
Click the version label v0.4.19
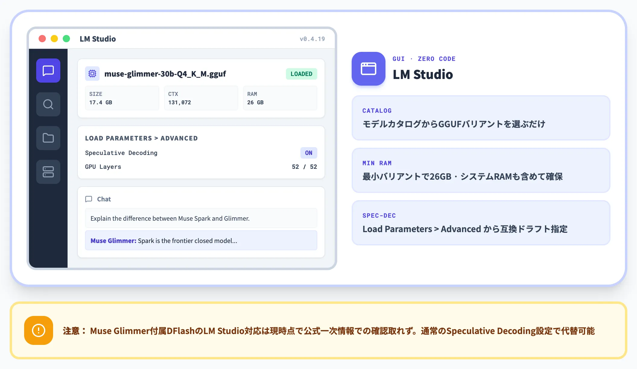(x=312, y=39)
